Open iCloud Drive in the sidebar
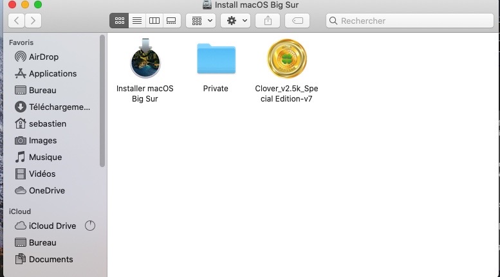 [53, 226]
